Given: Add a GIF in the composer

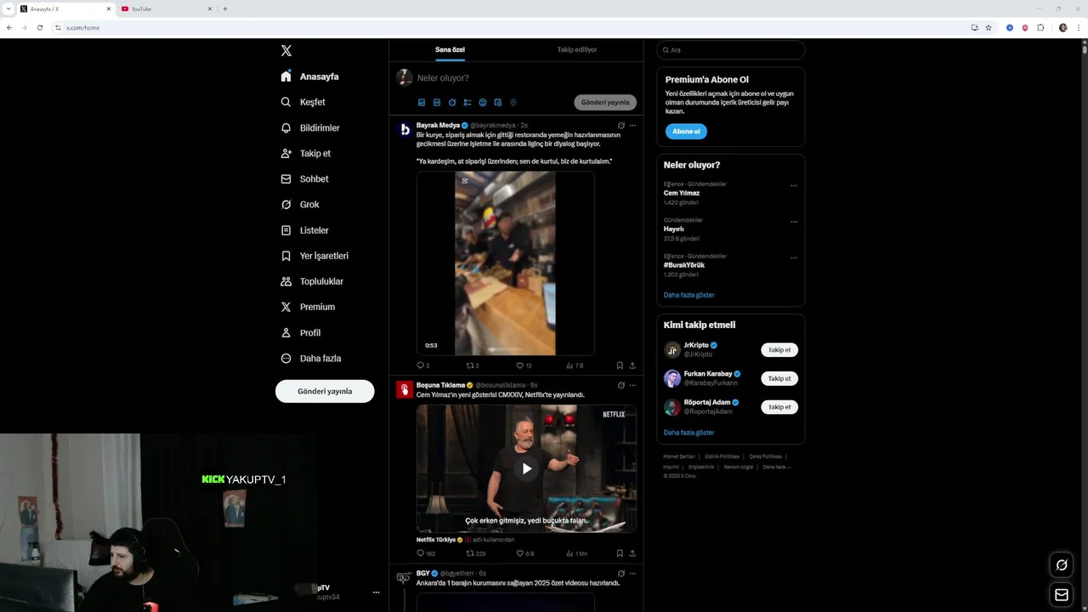Looking at the screenshot, I should [437, 102].
